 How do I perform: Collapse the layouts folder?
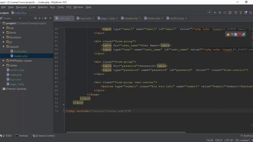(x=4, y=47)
